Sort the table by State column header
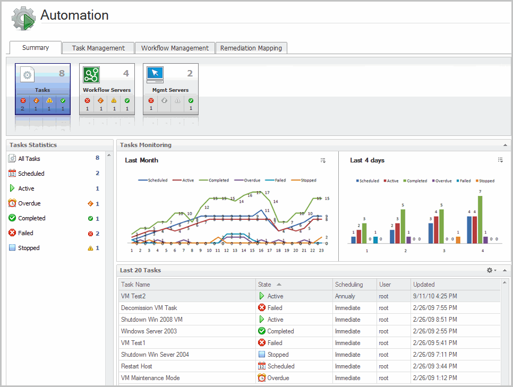The width and height of the screenshot is (513, 387). coord(264,285)
